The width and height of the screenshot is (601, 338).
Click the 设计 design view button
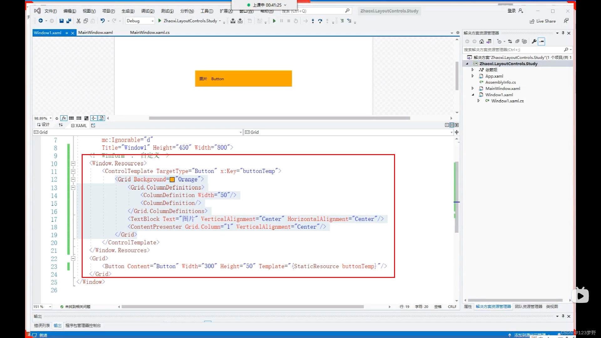click(43, 125)
